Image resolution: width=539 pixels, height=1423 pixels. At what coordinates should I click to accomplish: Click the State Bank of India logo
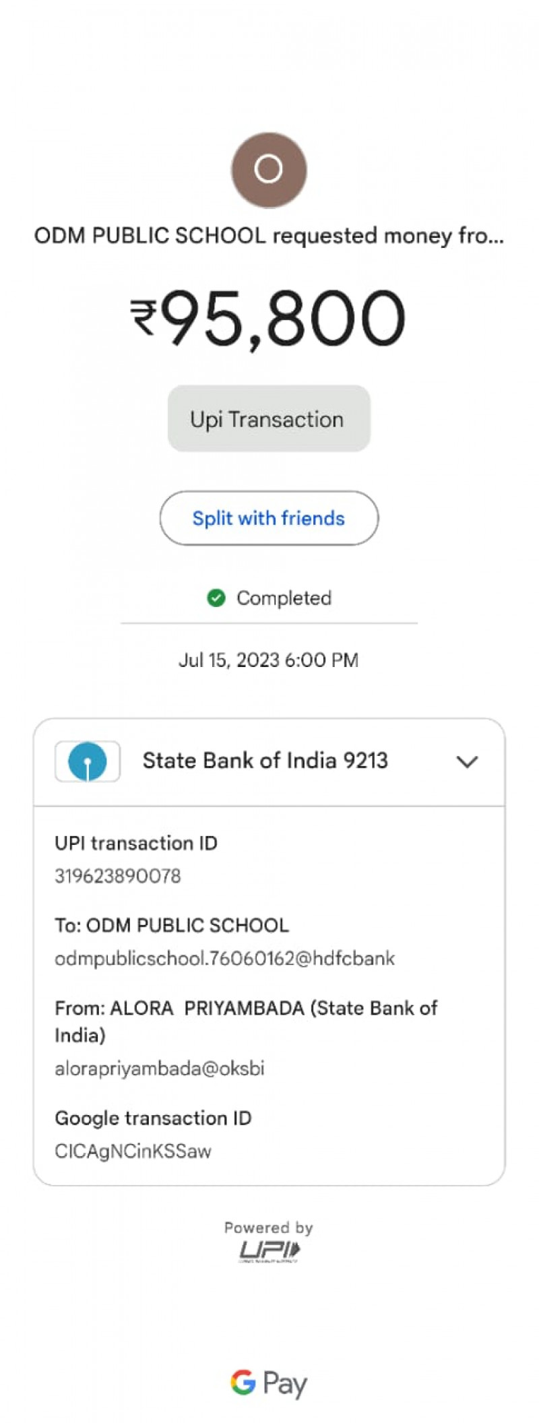(x=88, y=761)
